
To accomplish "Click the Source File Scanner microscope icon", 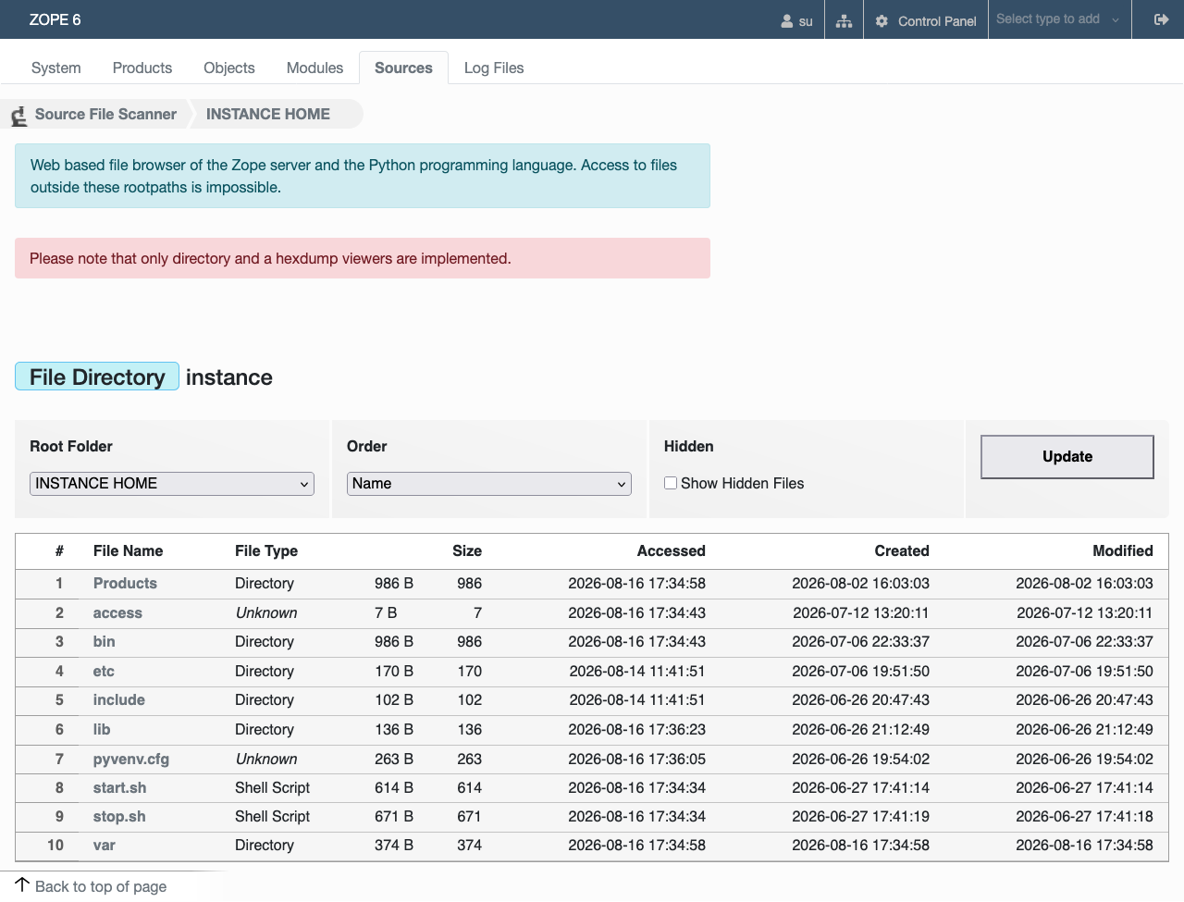I will click(18, 116).
